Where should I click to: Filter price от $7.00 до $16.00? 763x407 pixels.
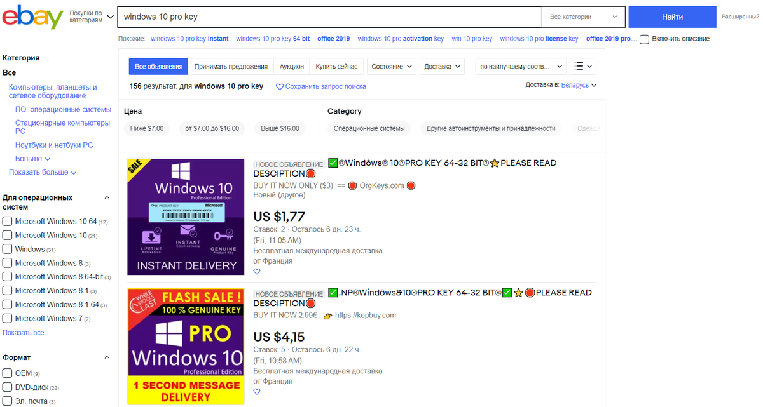point(212,128)
